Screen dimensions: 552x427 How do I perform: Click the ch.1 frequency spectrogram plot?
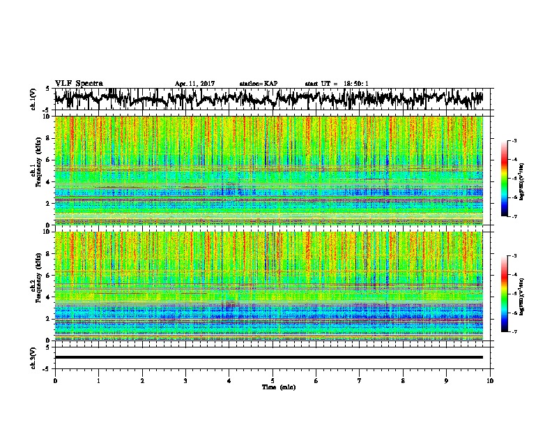(x=269, y=170)
